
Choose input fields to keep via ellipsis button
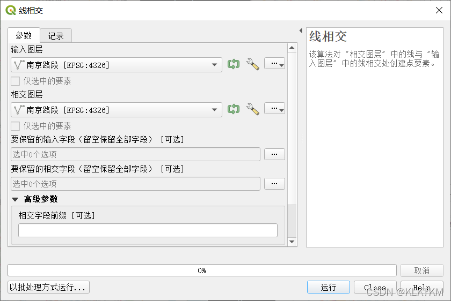(274, 154)
